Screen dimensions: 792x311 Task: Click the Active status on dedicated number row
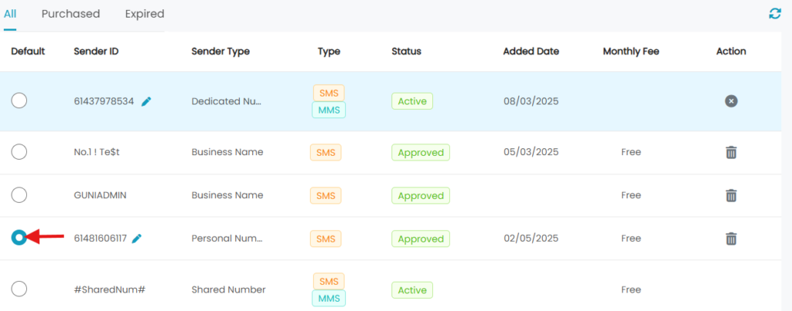point(412,101)
